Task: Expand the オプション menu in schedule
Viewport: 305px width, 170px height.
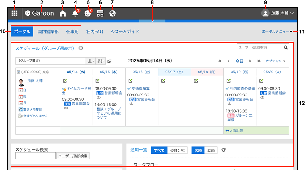Action: click(276, 61)
